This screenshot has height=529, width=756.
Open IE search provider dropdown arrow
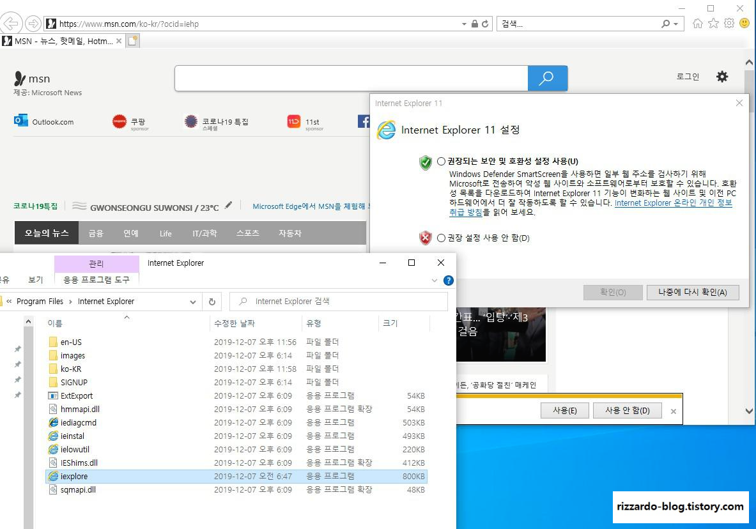tap(676, 24)
